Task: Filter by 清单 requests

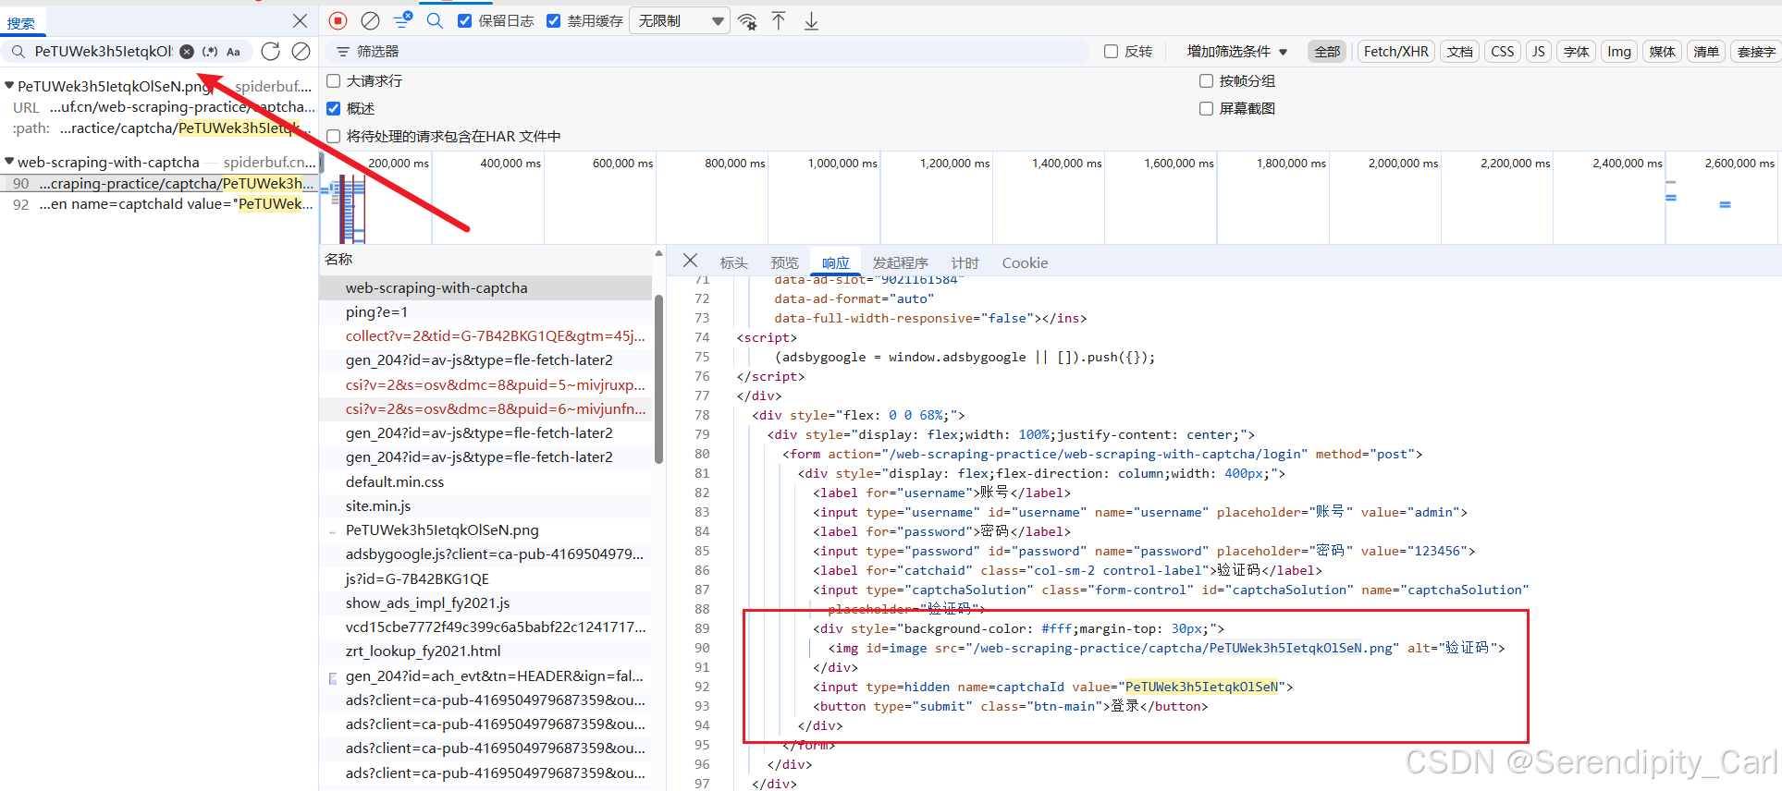Action: [1706, 52]
